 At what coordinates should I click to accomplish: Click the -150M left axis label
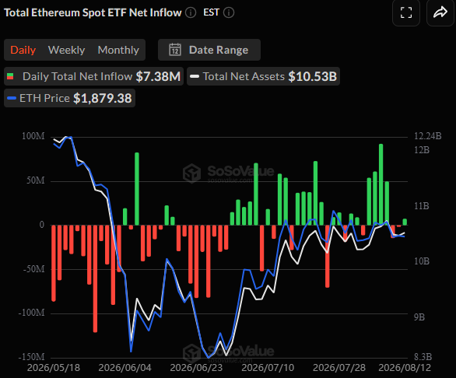click(31, 357)
